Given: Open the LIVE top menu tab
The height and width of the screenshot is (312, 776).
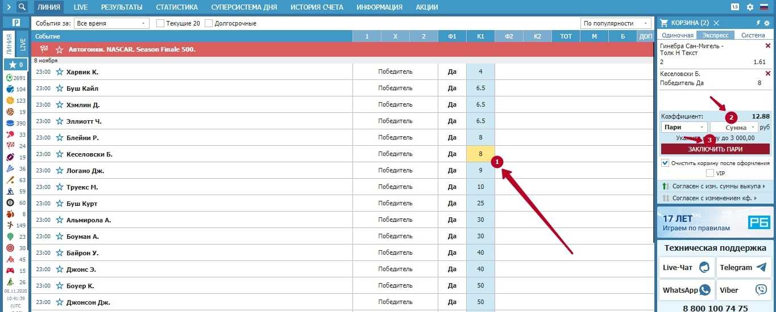Looking at the screenshot, I should (81, 7).
